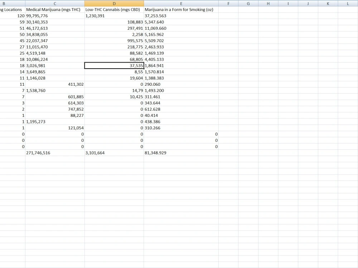The width and height of the screenshot is (358, 268).
Task: Select cell with value 19,604
Action: click(x=114, y=78)
